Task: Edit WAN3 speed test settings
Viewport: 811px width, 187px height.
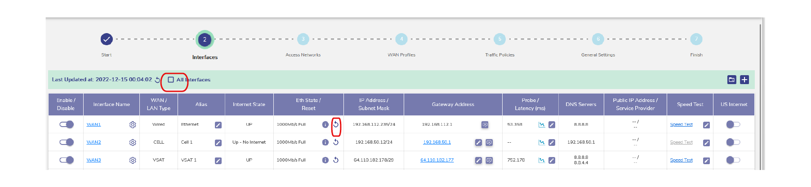Action: coord(706,161)
